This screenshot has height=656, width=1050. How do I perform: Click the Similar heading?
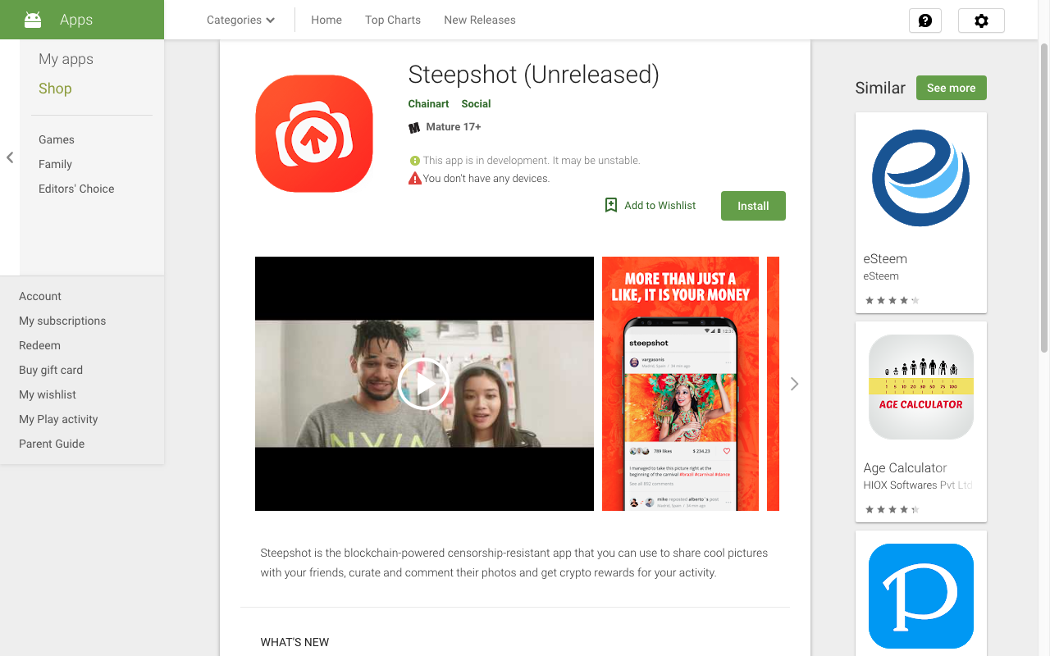pos(880,88)
